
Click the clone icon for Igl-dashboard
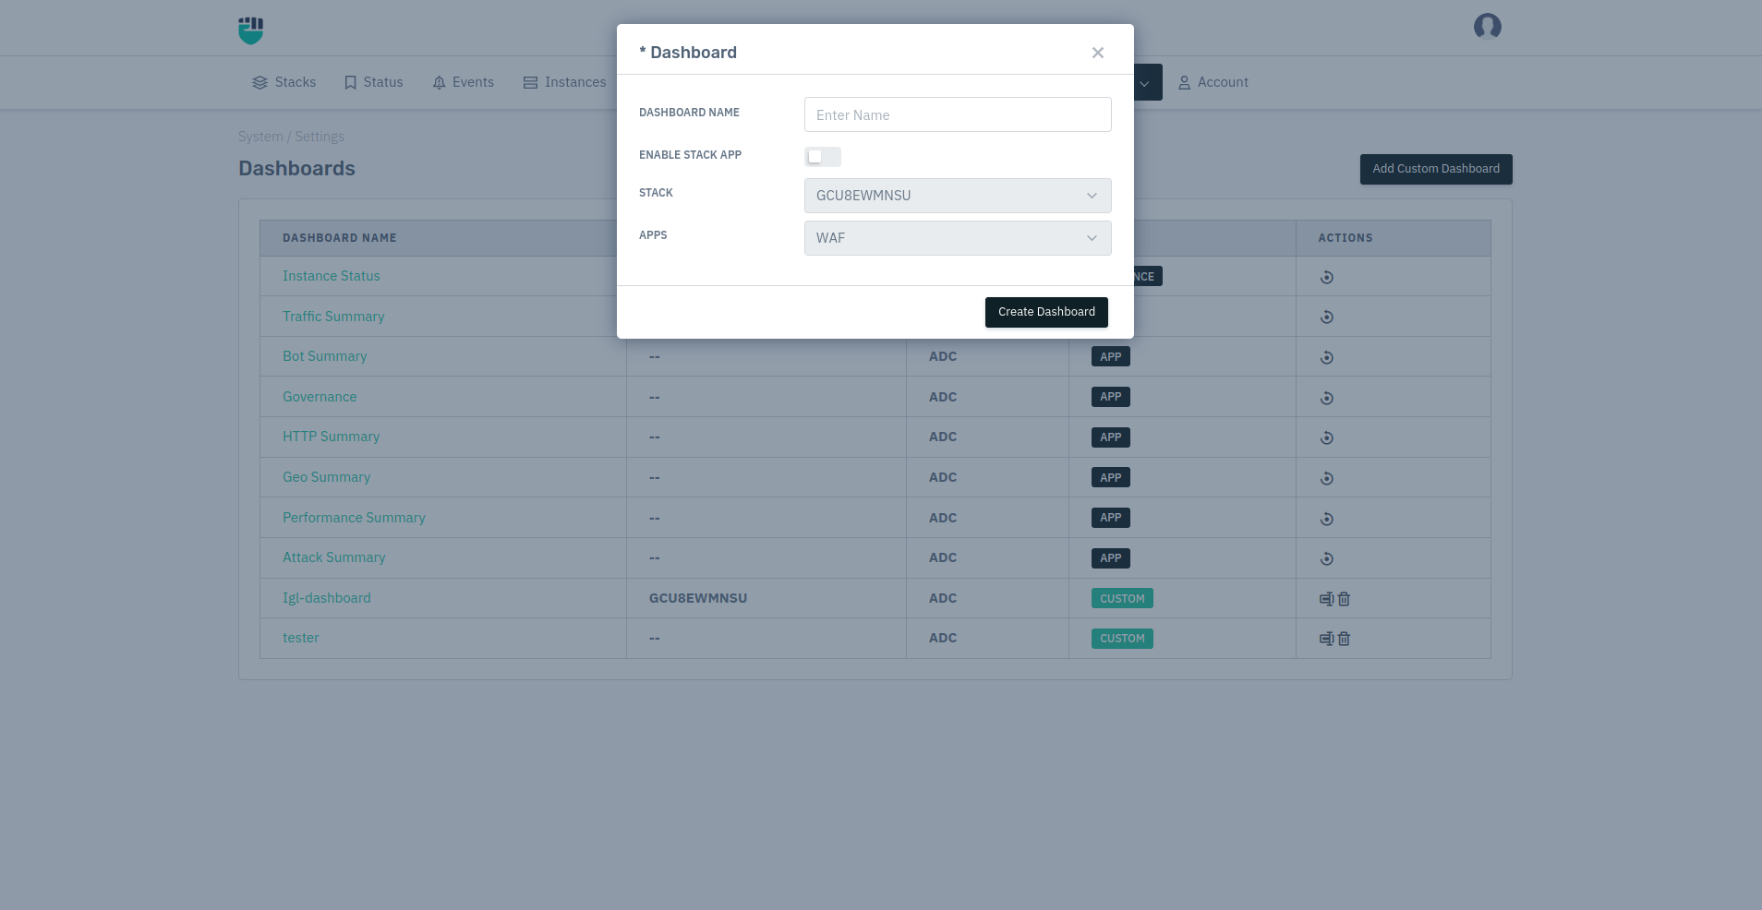pyautogui.click(x=1326, y=599)
